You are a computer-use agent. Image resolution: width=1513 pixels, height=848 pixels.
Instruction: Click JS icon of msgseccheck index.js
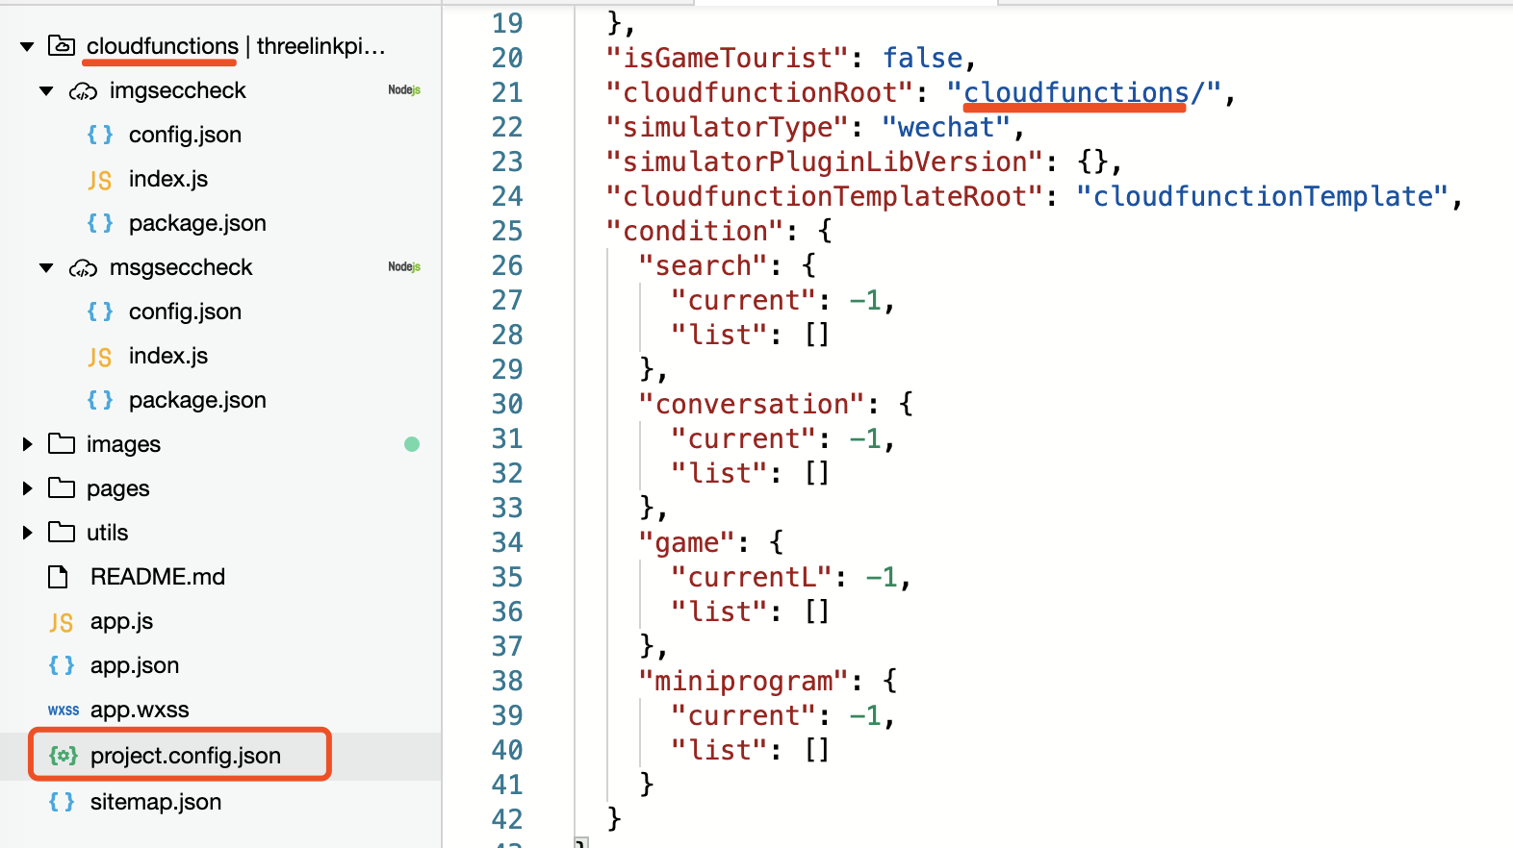(x=100, y=357)
